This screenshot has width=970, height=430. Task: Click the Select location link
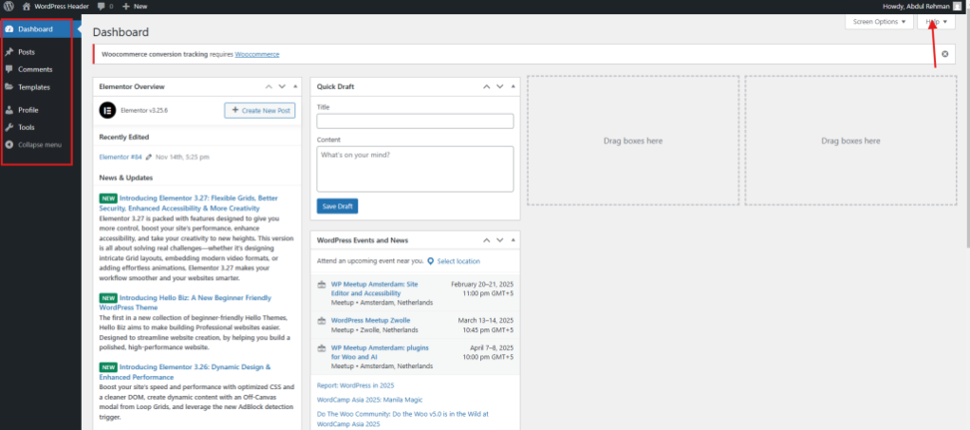(x=458, y=261)
